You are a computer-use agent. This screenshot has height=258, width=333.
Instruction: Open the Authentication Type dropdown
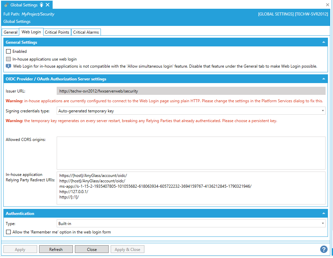[x=191, y=224]
